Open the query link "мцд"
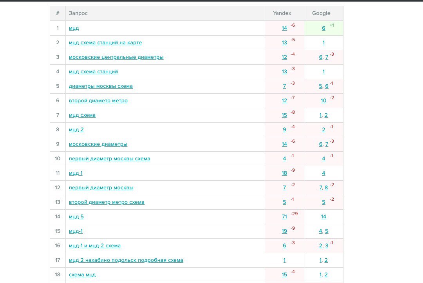 point(74,28)
